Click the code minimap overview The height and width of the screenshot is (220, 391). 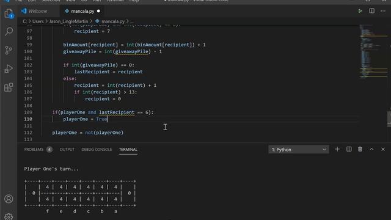pyautogui.click(x=373, y=51)
